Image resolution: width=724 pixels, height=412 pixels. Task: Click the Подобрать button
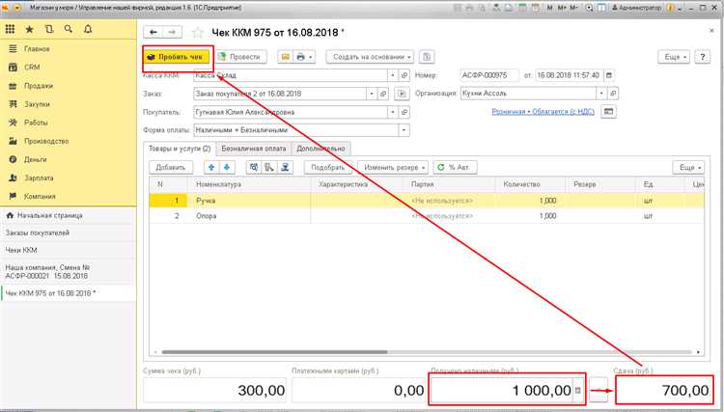pos(328,168)
